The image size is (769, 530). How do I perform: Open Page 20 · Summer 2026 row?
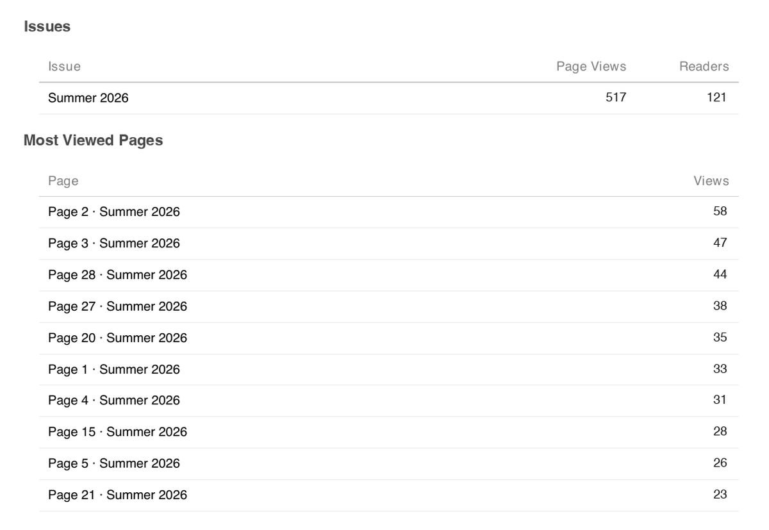pyautogui.click(x=388, y=338)
